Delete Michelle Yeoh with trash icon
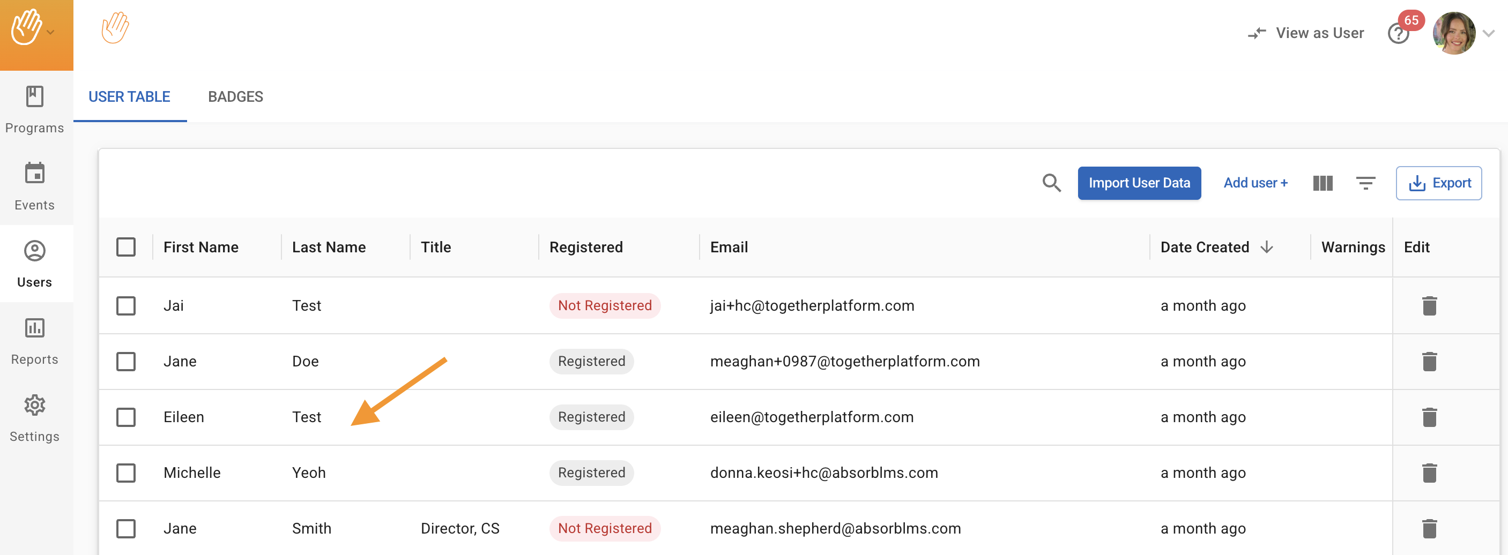Image resolution: width=1508 pixels, height=555 pixels. click(x=1429, y=472)
